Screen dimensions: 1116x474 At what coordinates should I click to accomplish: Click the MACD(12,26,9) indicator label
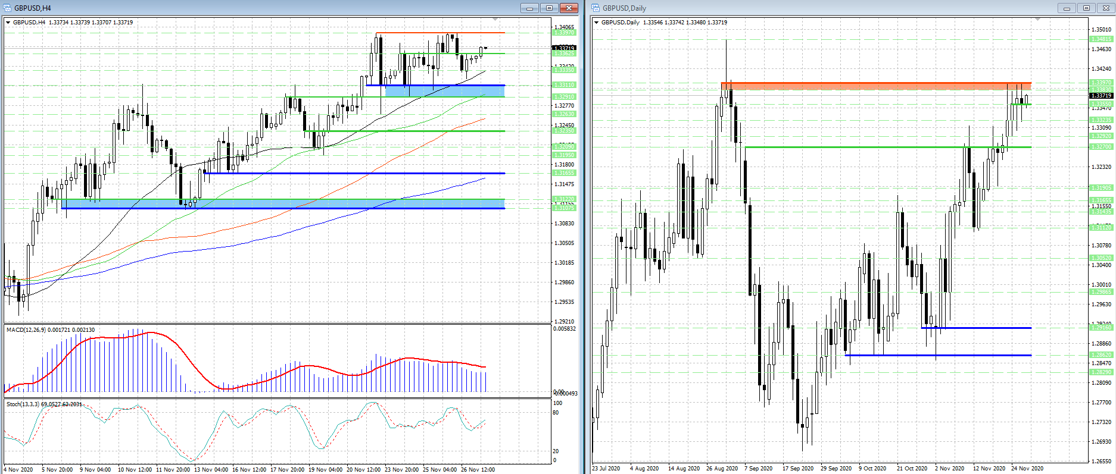tap(51, 329)
